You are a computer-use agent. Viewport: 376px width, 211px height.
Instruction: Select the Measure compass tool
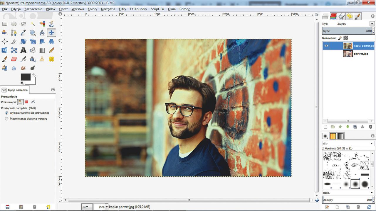click(42, 33)
